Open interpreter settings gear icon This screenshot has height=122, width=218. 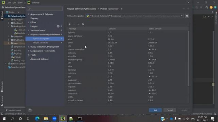187,16
